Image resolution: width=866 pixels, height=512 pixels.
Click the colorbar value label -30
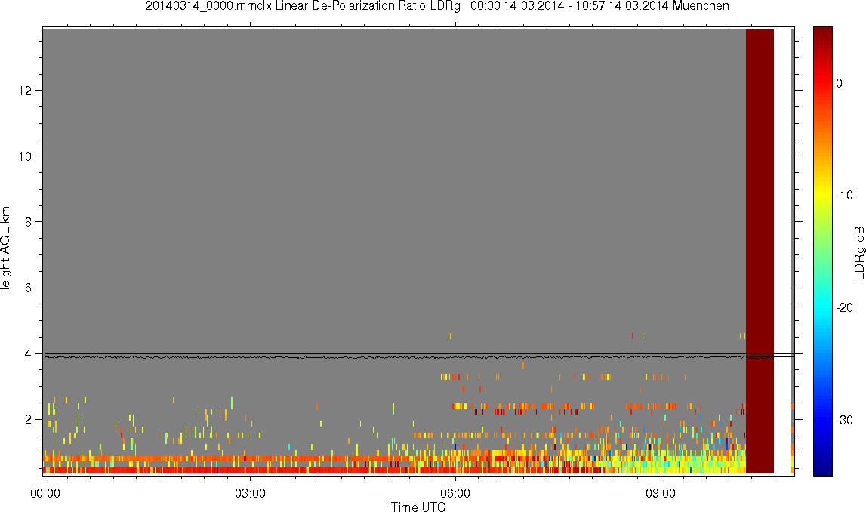844,421
